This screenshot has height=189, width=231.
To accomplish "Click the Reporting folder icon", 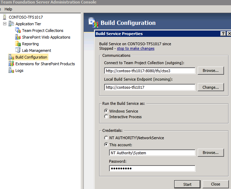I will (x=18, y=43).
